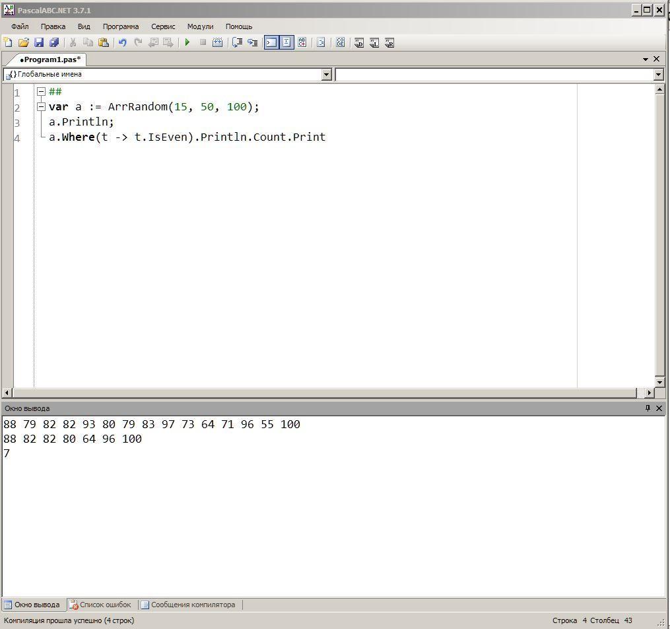Toggle the input box toolbar button
Screen dimensions: 670x629
pos(286,42)
